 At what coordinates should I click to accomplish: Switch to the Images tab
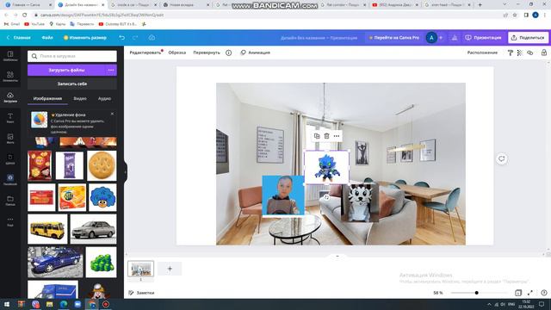(47, 99)
